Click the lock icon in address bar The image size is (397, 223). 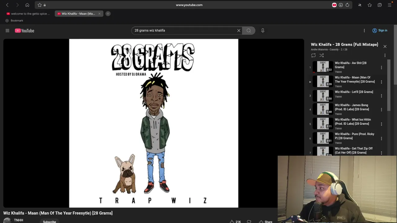45,5
